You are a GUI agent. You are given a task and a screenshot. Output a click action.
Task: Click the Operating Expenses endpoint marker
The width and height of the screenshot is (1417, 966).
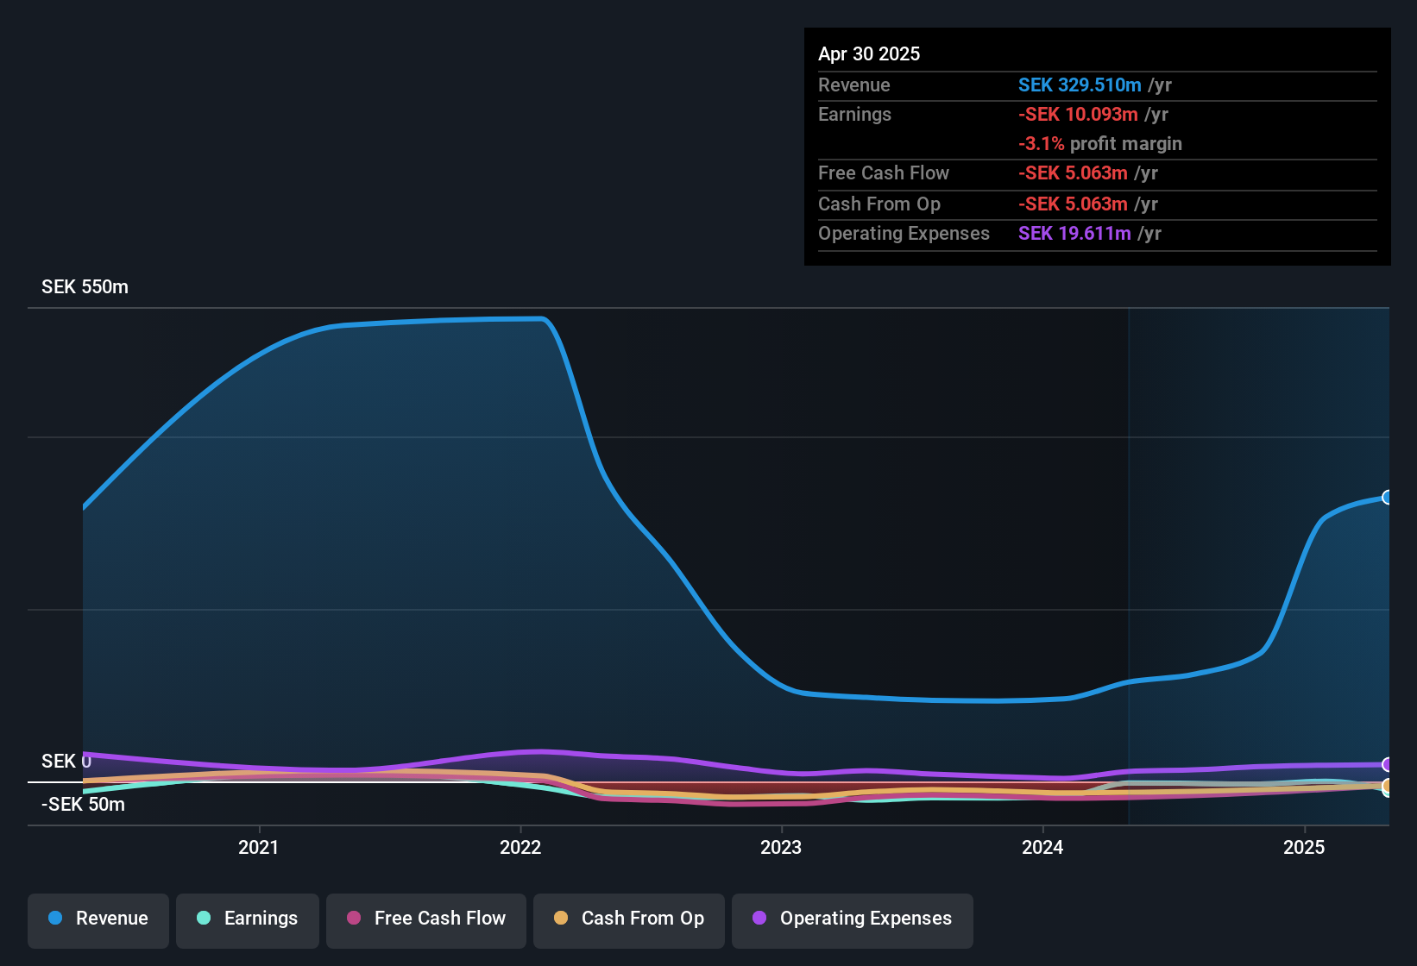coord(1387,764)
